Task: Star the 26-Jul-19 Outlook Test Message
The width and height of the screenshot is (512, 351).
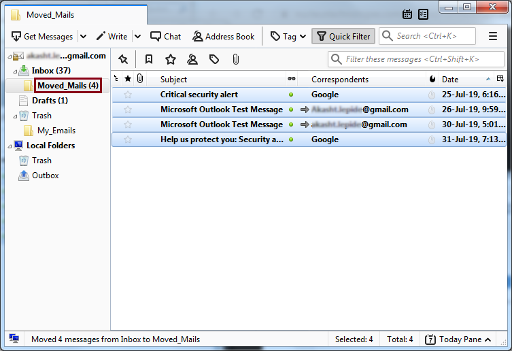Action: click(128, 110)
